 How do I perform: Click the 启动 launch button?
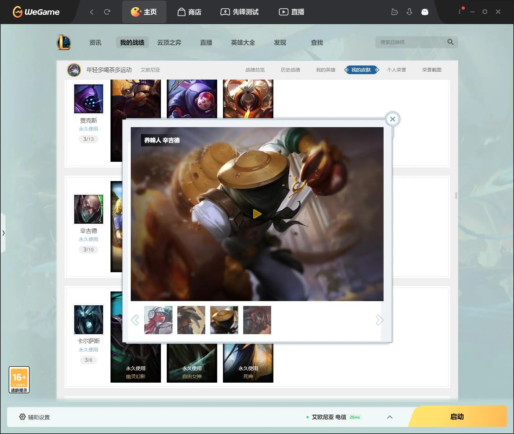[x=457, y=417]
